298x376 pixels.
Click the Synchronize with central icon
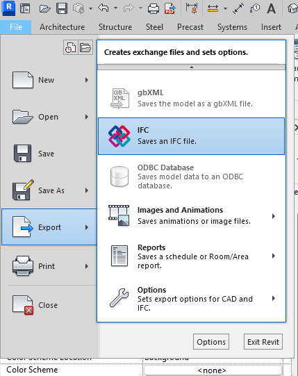coord(78,8)
